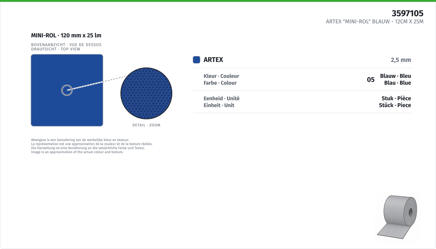
Task: Click the color code 05
Action: click(371, 80)
